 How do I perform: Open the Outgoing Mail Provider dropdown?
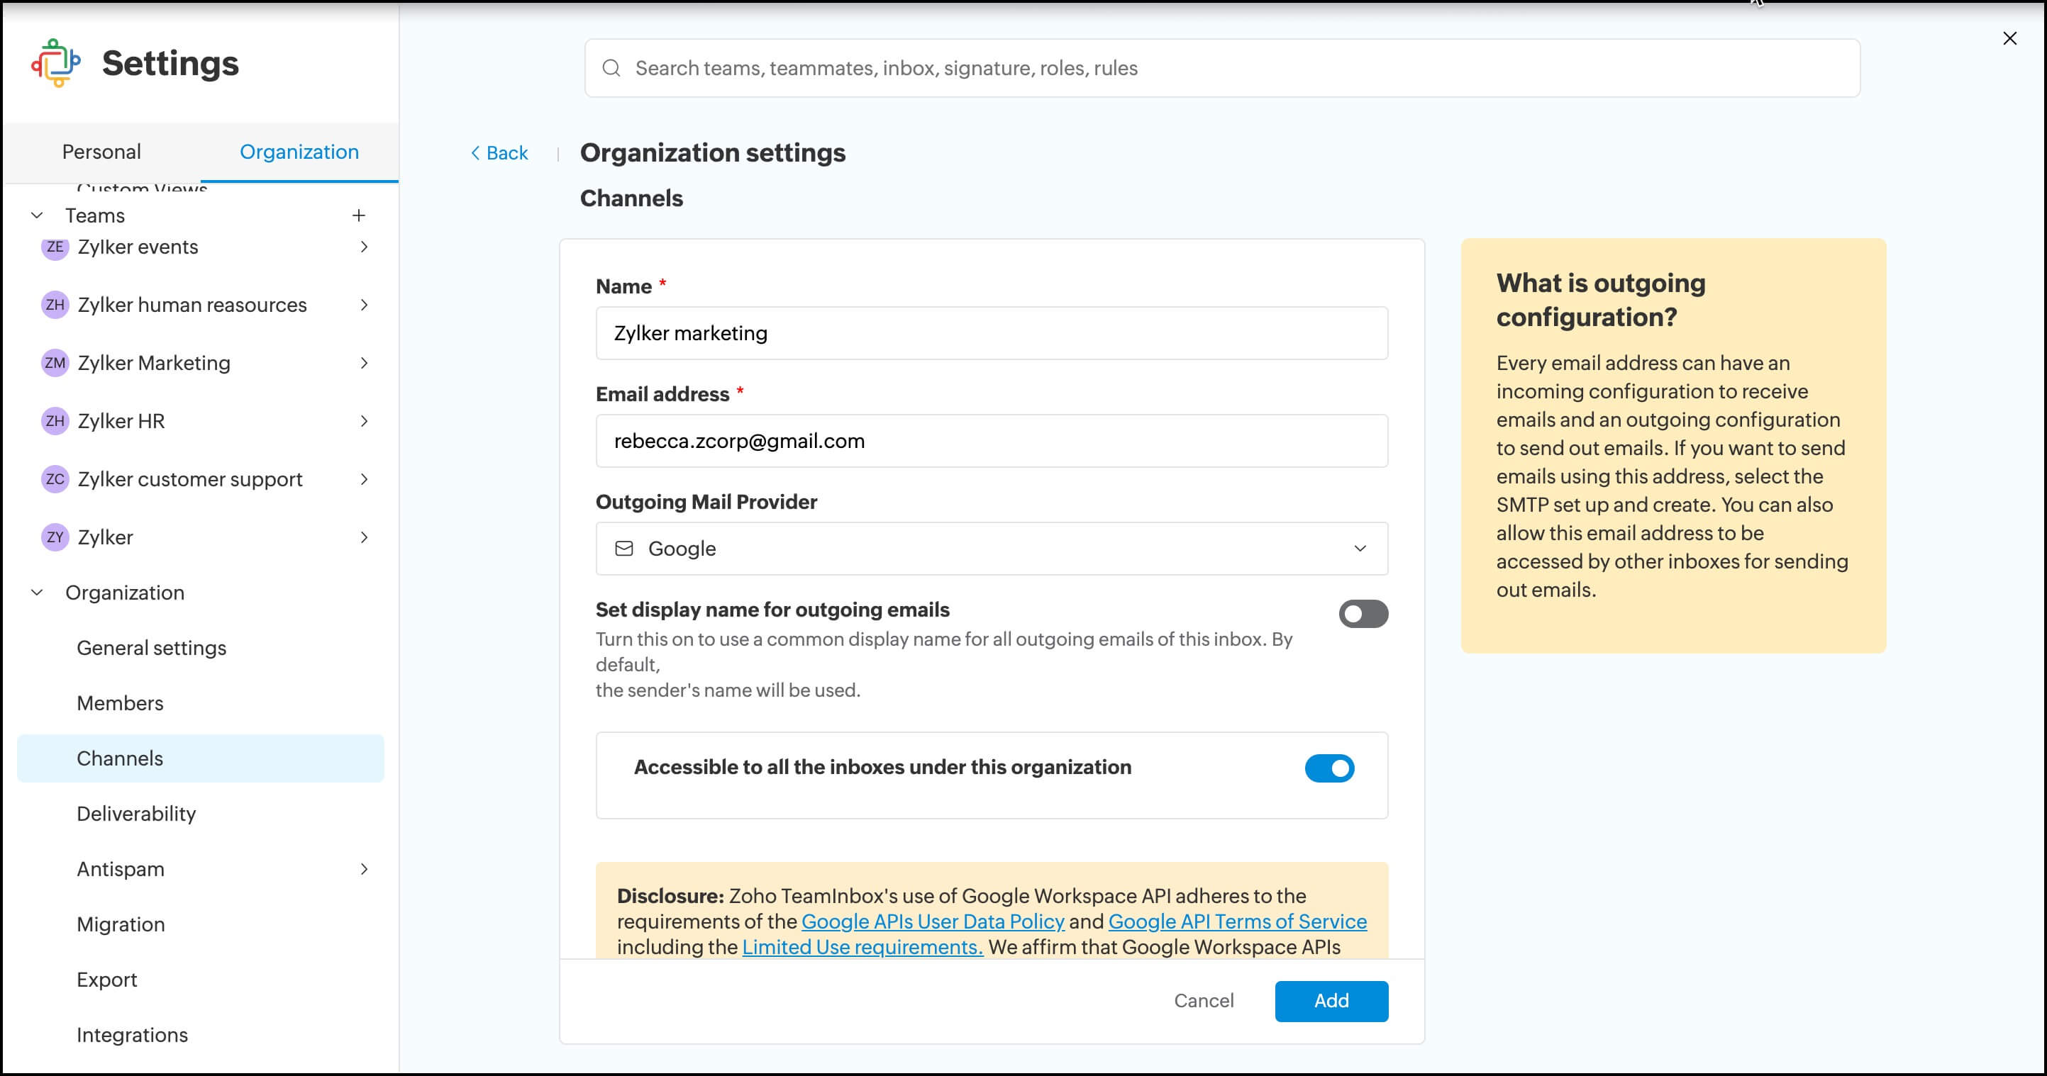1360,548
